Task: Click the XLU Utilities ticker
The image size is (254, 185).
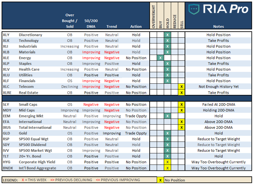Action: pos(6,75)
